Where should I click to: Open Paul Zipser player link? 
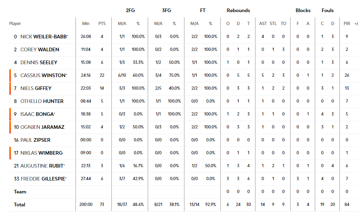(36, 140)
